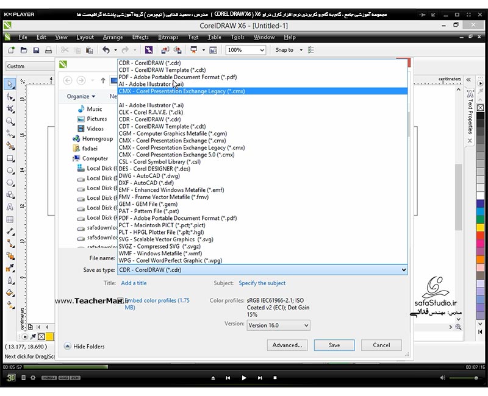The height and width of the screenshot is (396, 488).
Task: Open the Help menu
Action: point(290,37)
